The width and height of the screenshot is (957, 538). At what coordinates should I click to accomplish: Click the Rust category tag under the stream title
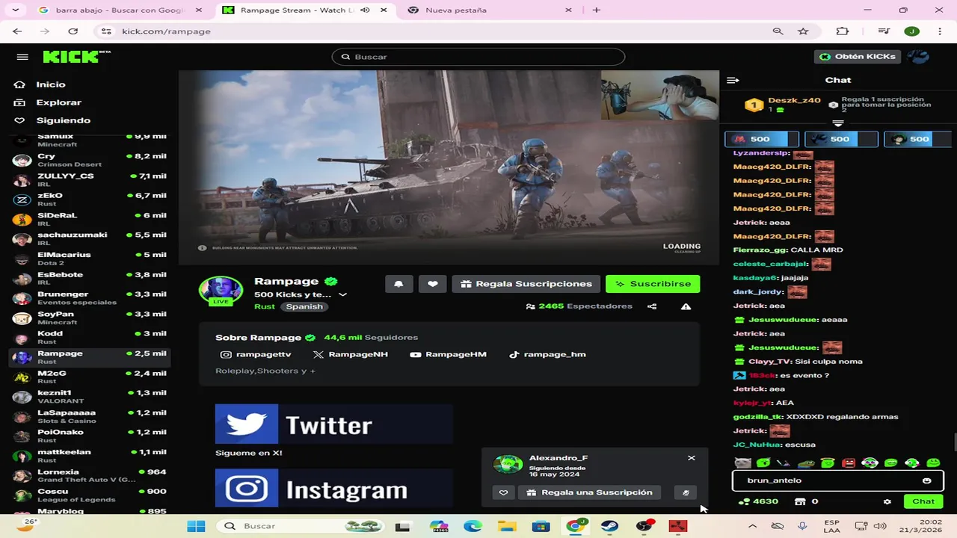pos(265,306)
